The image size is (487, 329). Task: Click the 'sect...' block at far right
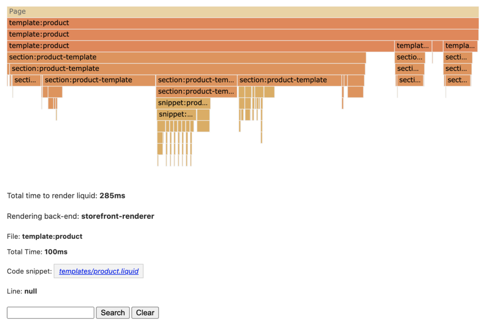458,80
